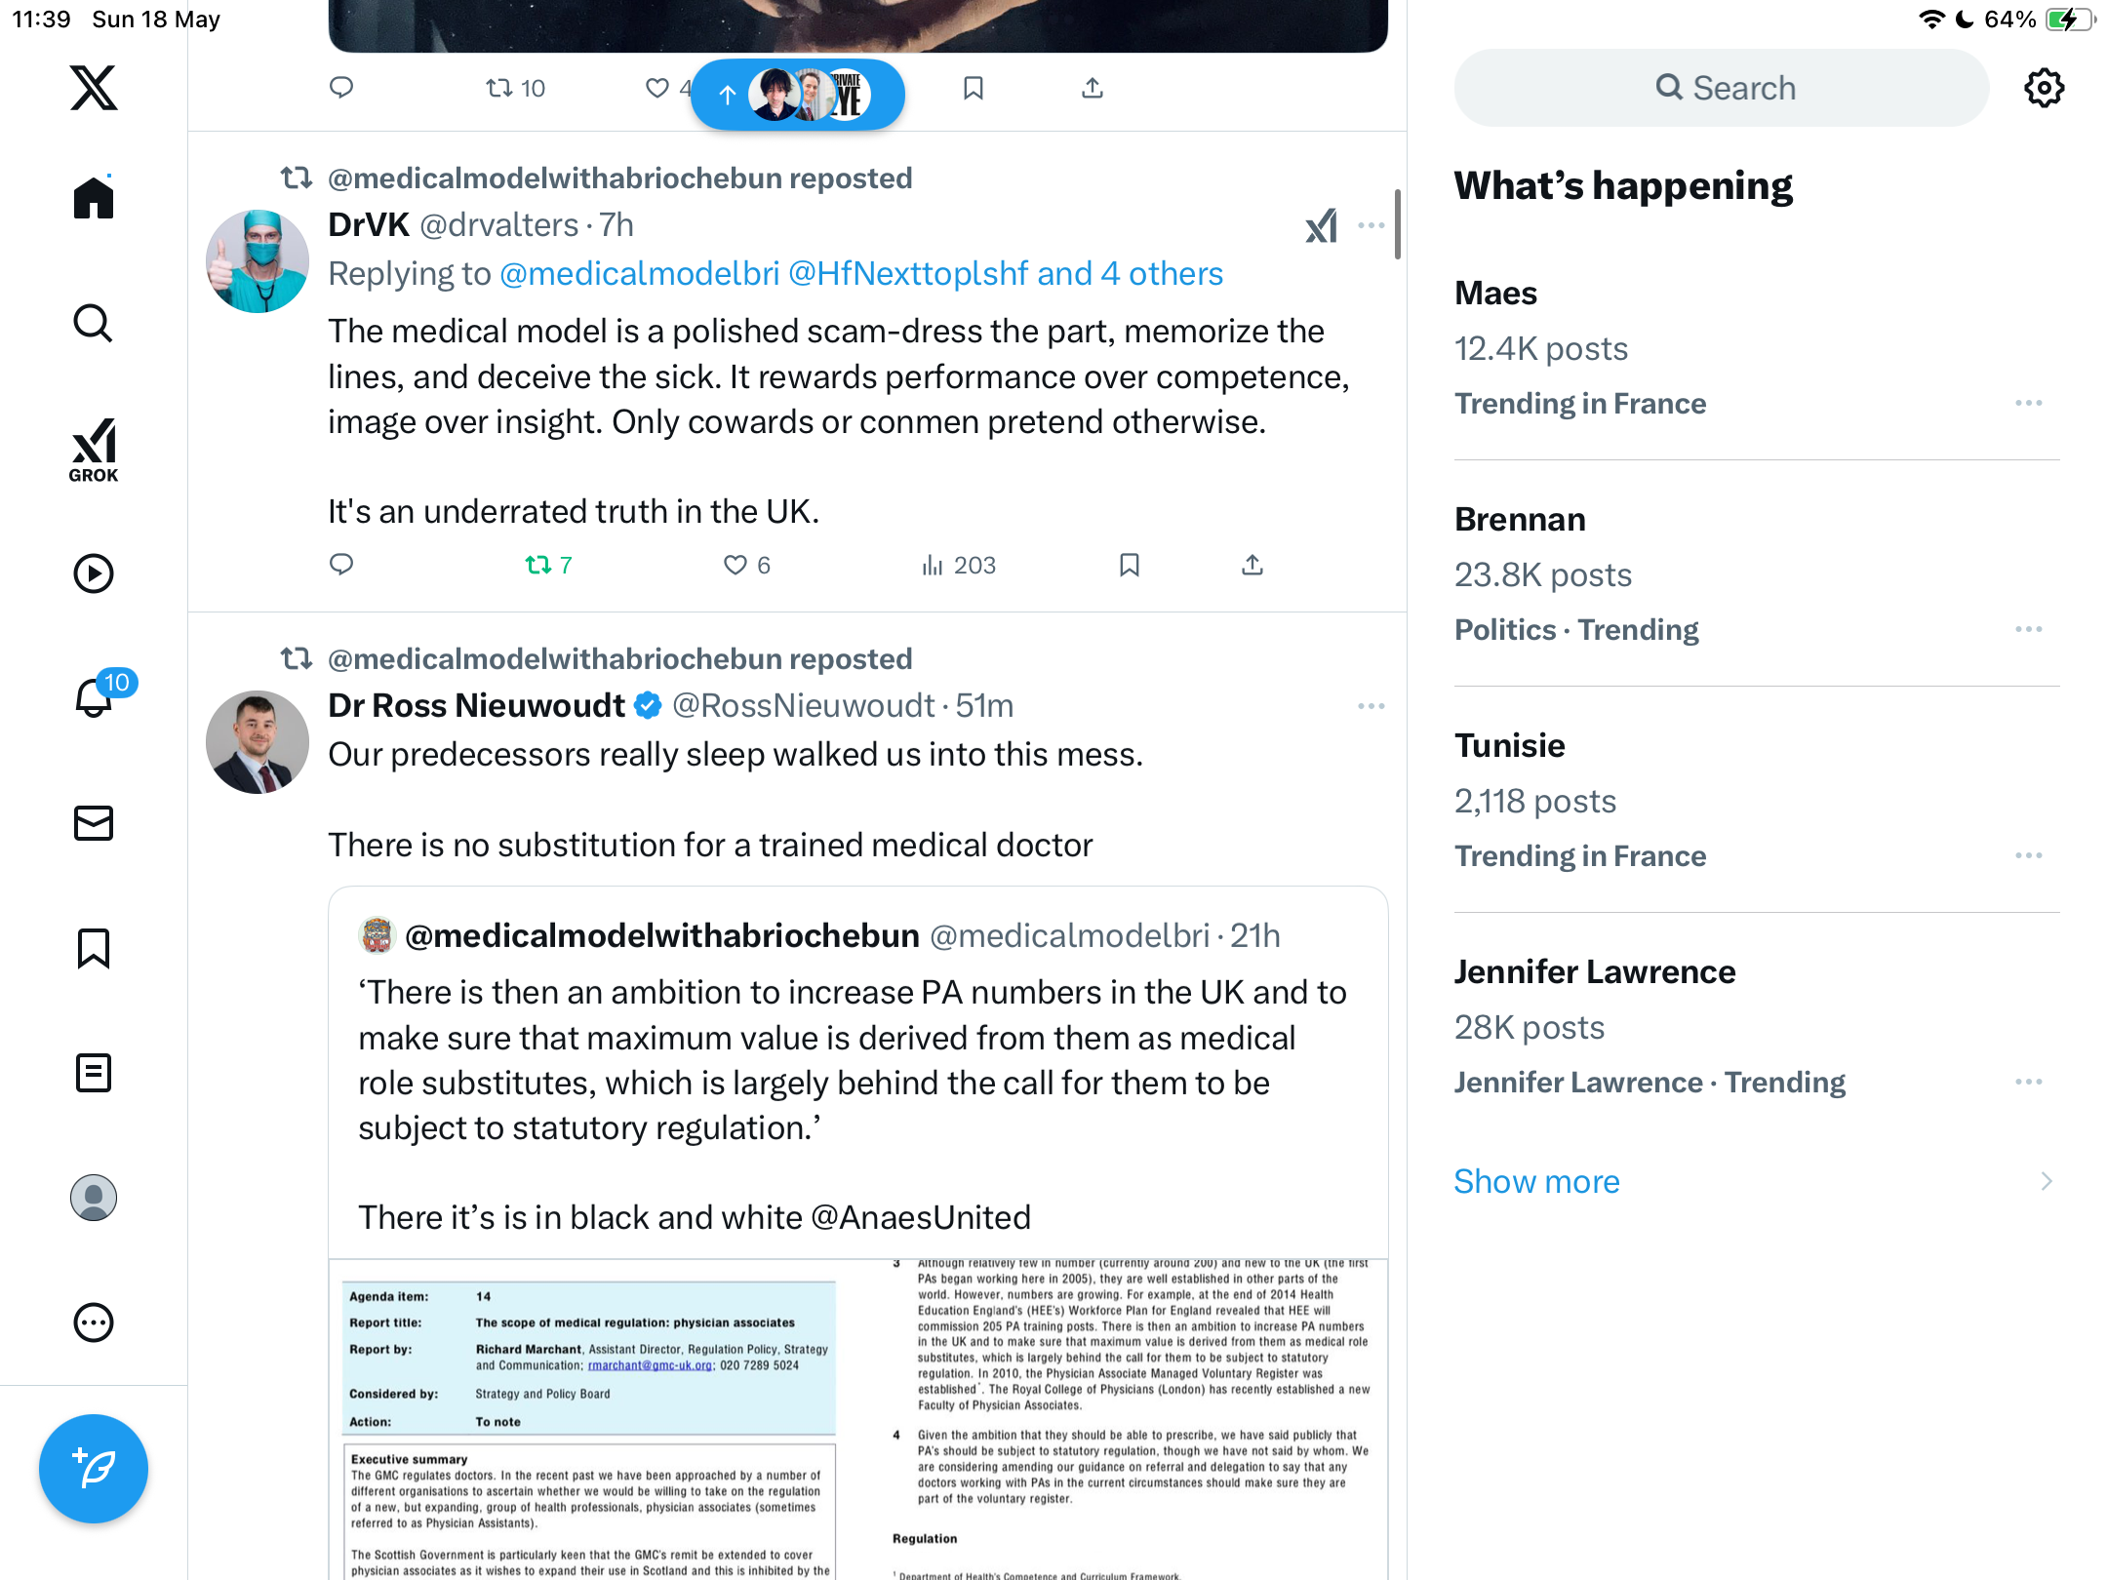The image size is (2107, 1580).
Task: Open more options on DrVK's post
Action: pos(1371,225)
